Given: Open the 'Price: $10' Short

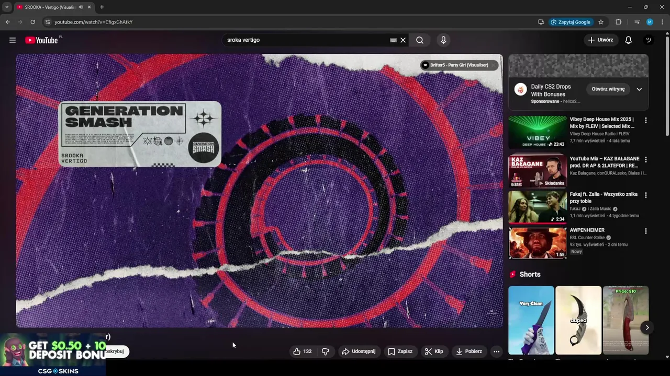Looking at the screenshot, I should (625, 320).
